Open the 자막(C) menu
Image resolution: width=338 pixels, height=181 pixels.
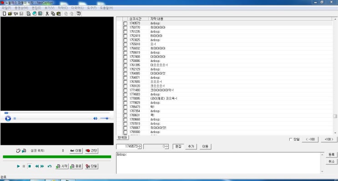[63, 8]
